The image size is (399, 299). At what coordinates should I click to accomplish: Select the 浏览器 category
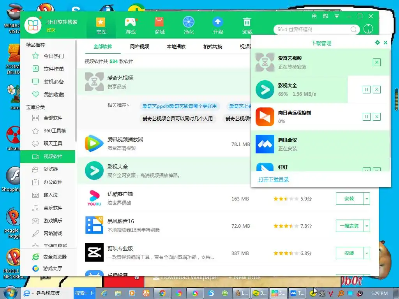pyautogui.click(x=48, y=169)
